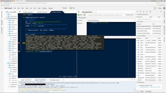Screen dimensions: 166x93
Task: Click the green debug bug icon next to Run
Action: (85, 15)
